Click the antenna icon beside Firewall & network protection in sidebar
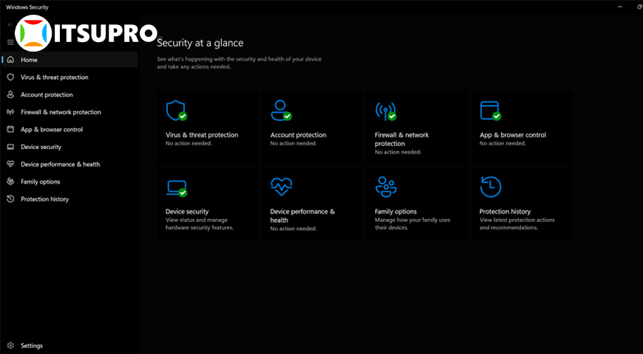This screenshot has width=643, height=354. point(10,111)
